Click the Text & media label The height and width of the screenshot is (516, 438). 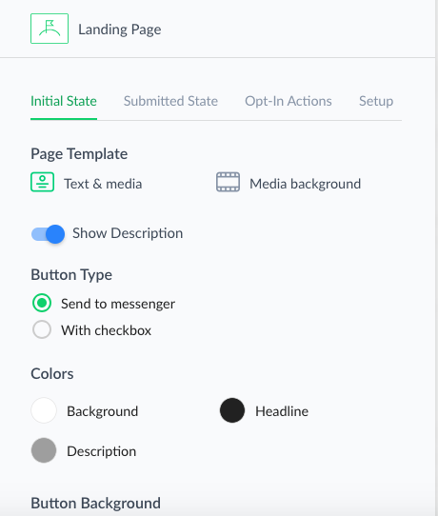[x=103, y=184]
